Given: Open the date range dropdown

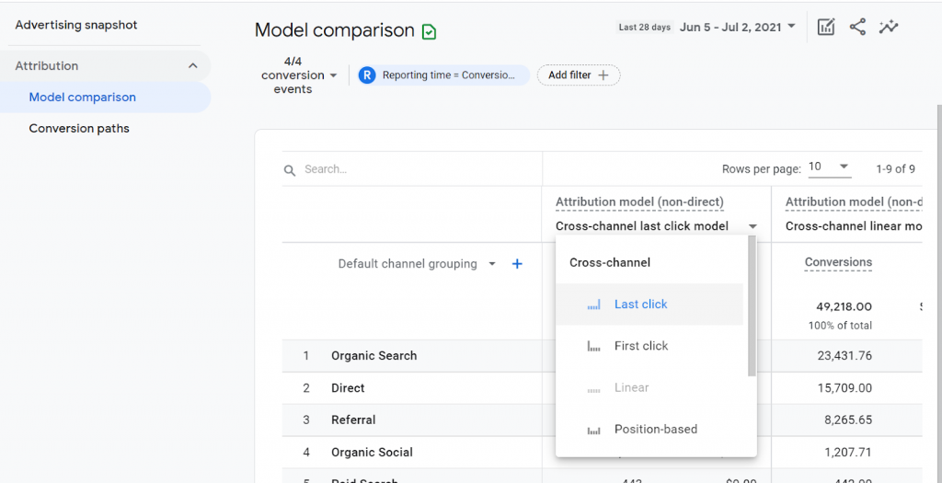Looking at the screenshot, I should 738,27.
